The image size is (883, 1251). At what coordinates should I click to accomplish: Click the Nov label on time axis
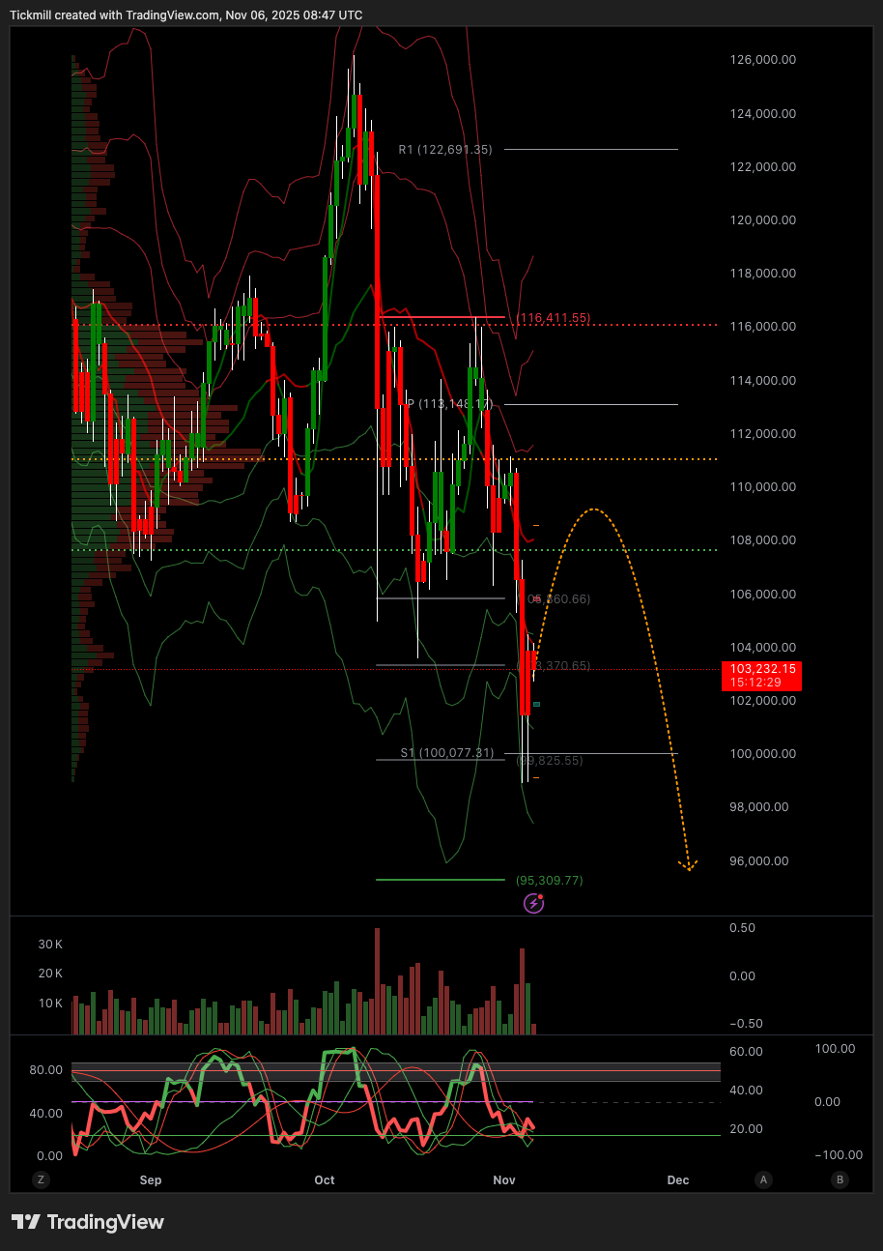coord(503,1180)
